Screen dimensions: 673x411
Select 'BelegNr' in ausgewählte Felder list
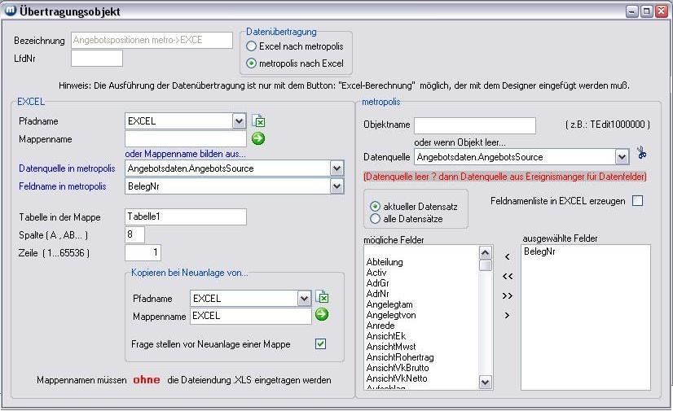[540, 252]
